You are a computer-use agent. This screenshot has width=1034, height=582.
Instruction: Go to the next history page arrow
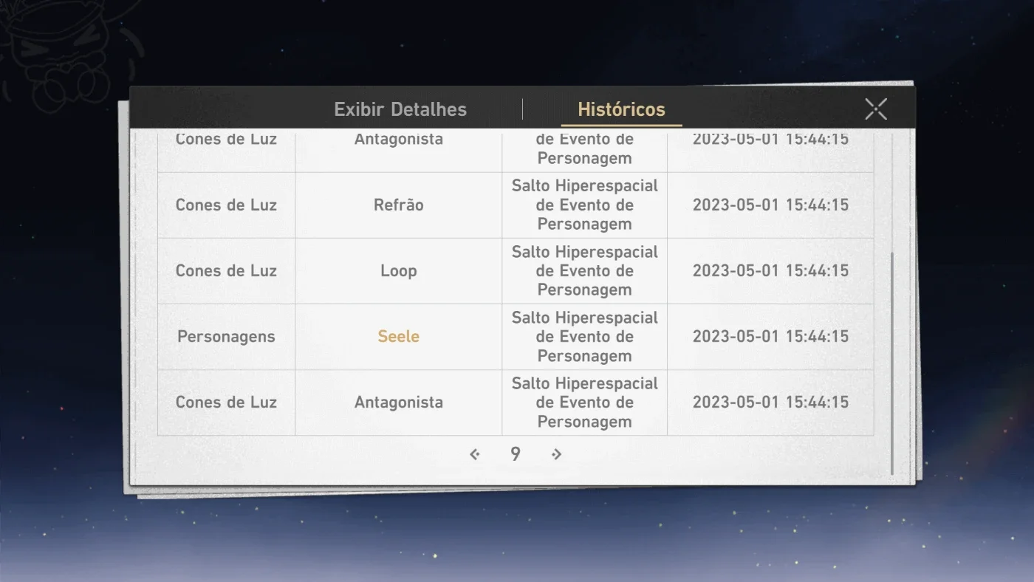tap(557, 454)
